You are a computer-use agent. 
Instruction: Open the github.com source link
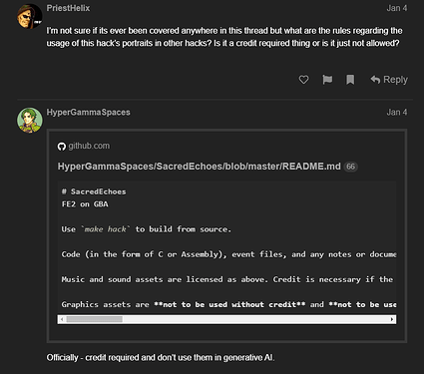pyautogui.click(x=89, y=146)
